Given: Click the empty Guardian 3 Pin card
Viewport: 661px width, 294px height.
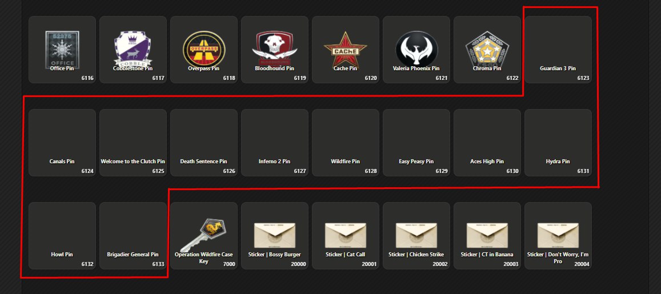Looking at the screenshot, I should tap(558, 50).
